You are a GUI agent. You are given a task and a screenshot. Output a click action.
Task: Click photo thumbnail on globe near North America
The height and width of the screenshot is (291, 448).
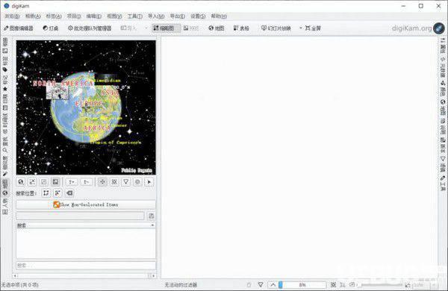(x=57, y=91)
